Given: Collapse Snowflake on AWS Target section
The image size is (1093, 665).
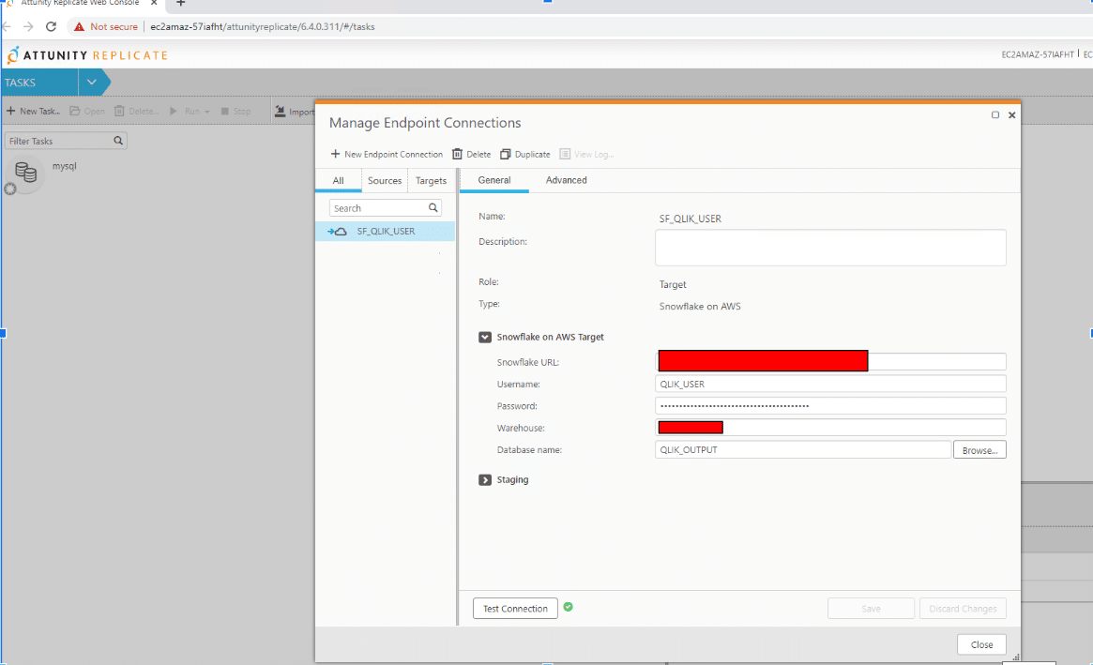Looking at the screenshot, I should pos(485,337).
